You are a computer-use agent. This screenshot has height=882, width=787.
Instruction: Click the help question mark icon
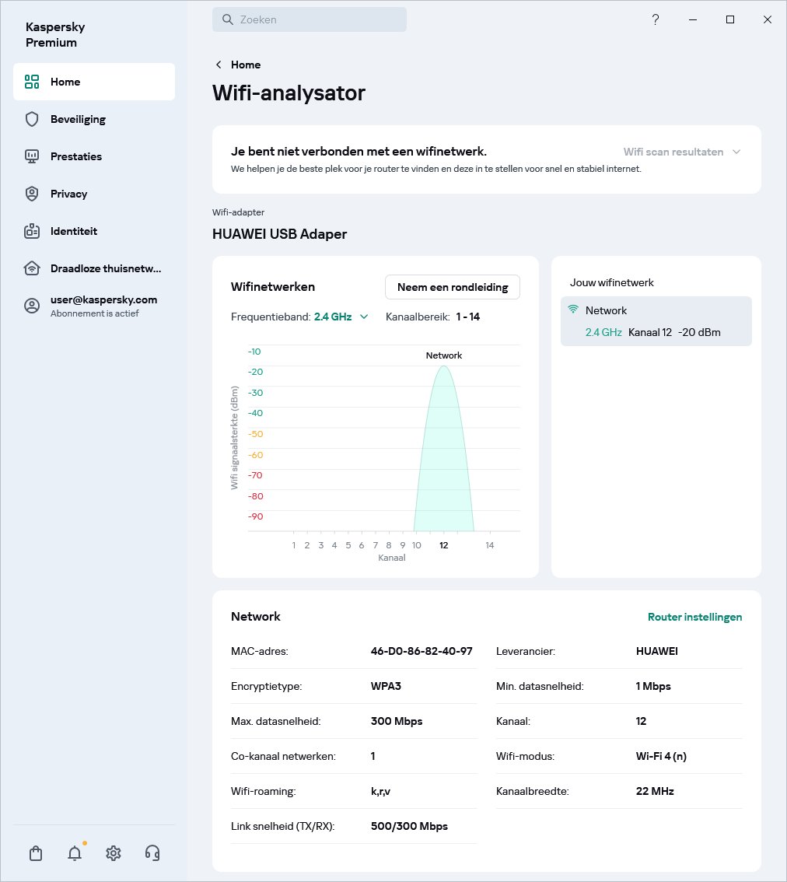[656, 19]
